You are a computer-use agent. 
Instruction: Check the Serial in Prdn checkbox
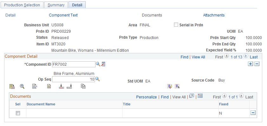176,25
